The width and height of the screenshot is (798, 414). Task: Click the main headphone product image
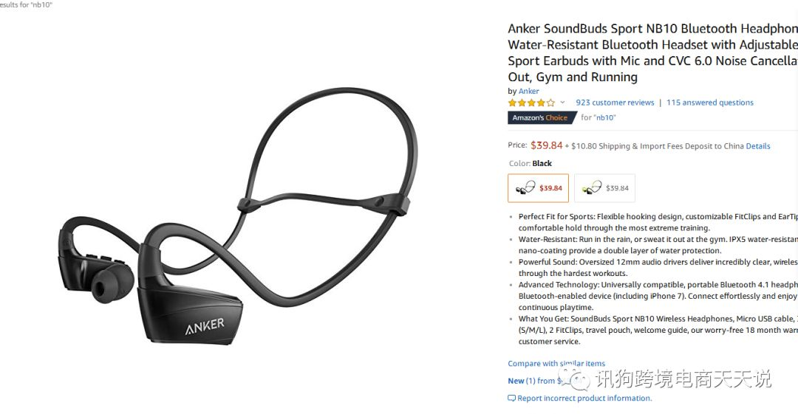tap(236, 216)
